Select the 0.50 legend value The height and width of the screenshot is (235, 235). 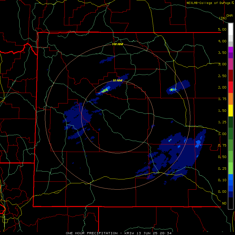click(x=222, y=157)
